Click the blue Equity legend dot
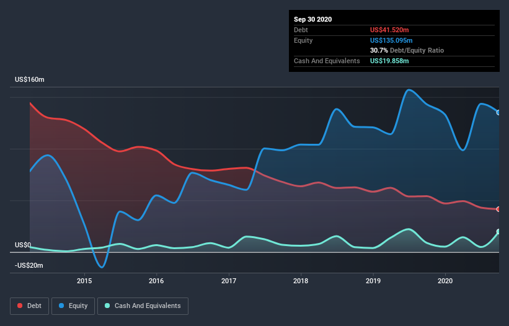The height and width of the screenshot is (326, 509). point(61,306)
